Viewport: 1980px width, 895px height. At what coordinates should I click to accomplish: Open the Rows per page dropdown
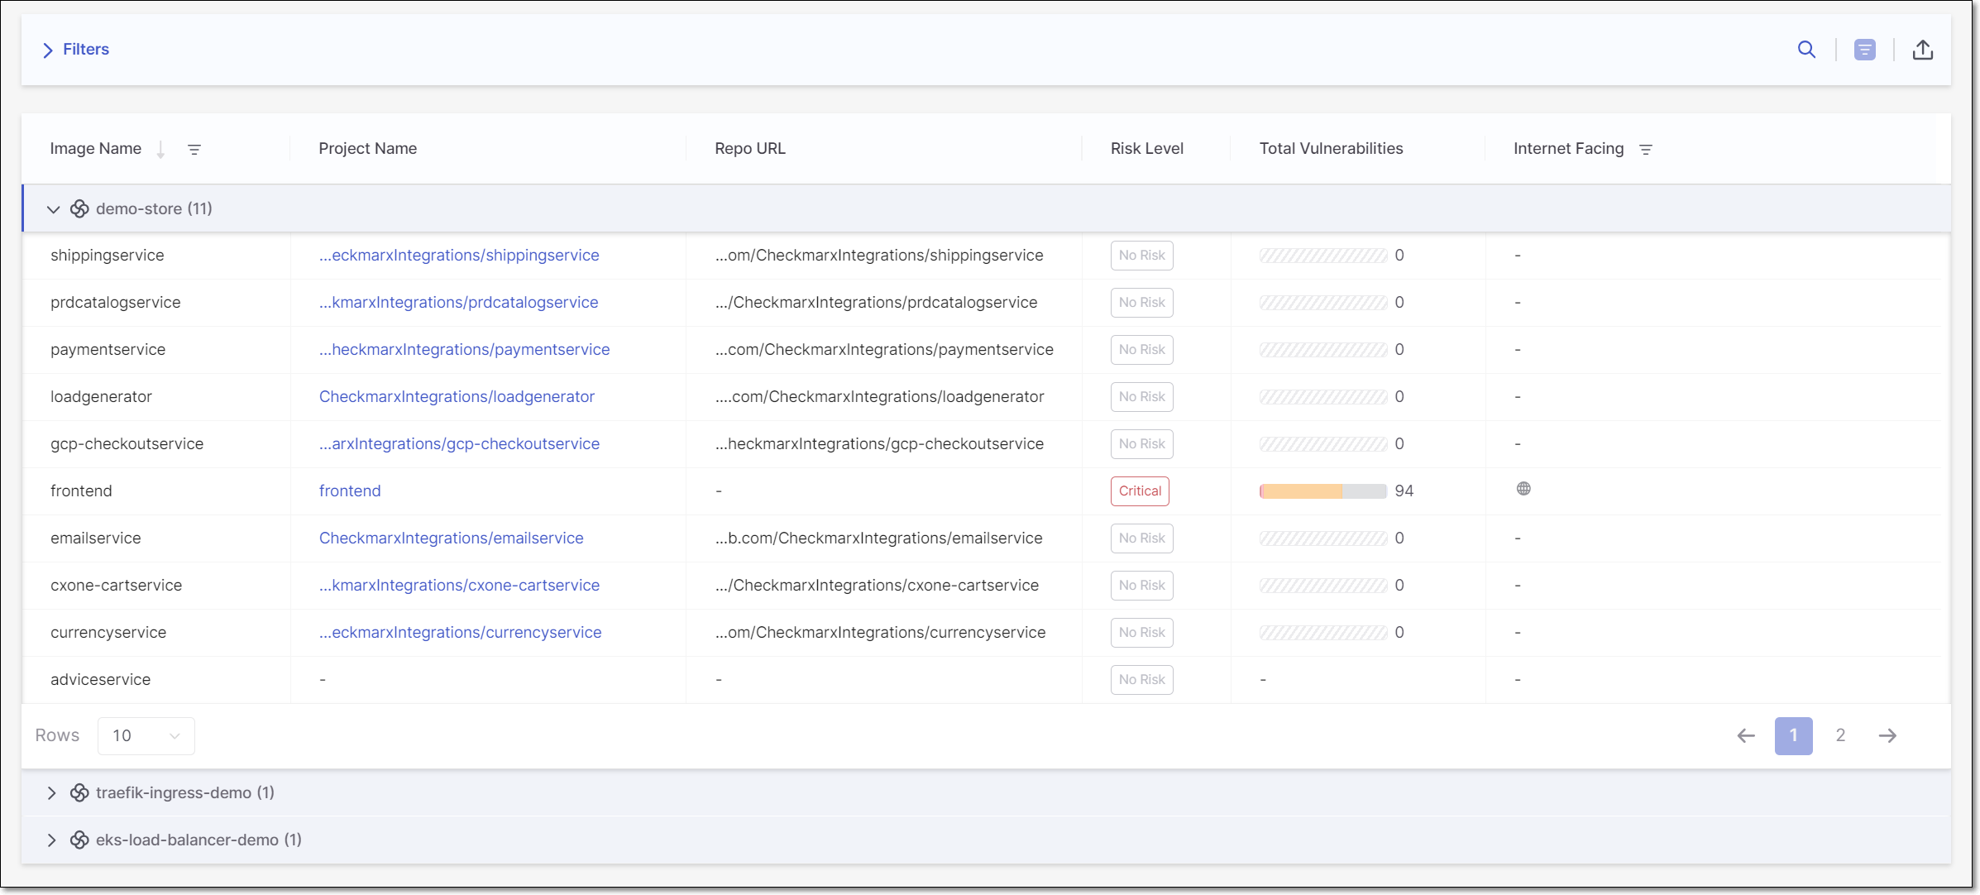[146, 735]
